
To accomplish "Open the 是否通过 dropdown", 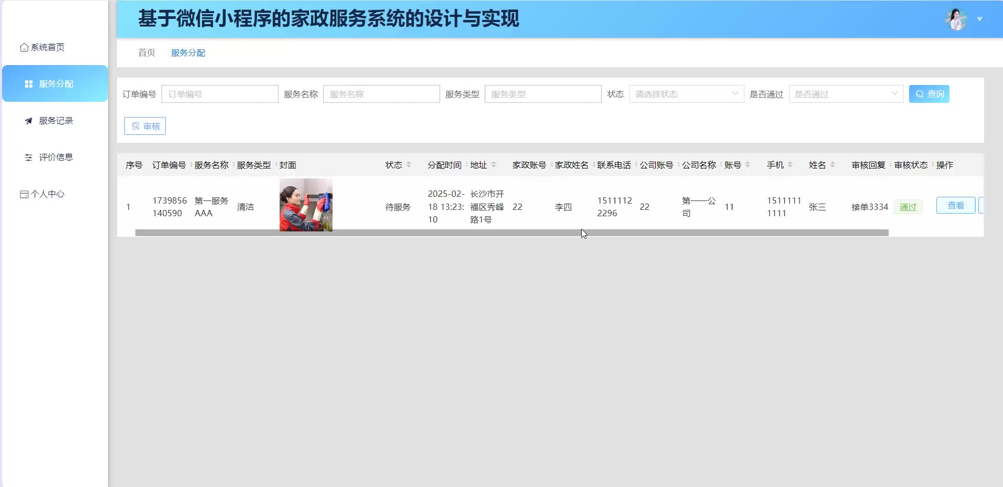I will coord(846,94).
